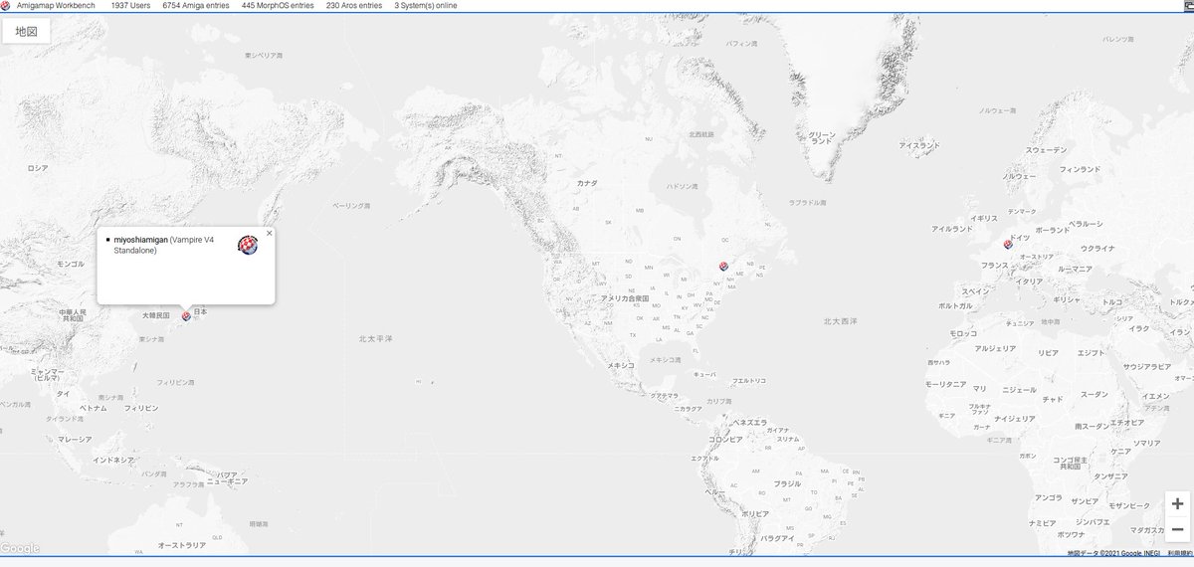This screenshot has width=1194, height=567.
Task: Click the グリーンランド map label
Action: [x=822, y=137]
